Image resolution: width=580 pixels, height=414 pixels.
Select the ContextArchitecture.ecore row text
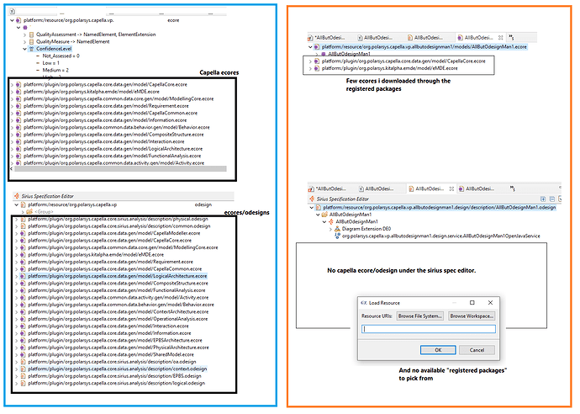point(118,312)
